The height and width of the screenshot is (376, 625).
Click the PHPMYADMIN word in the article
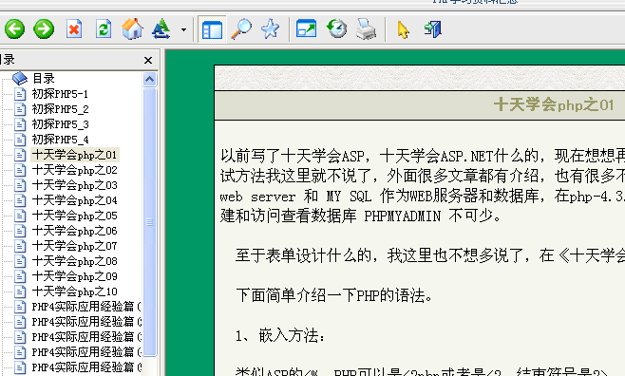click(x=403, y=216)
